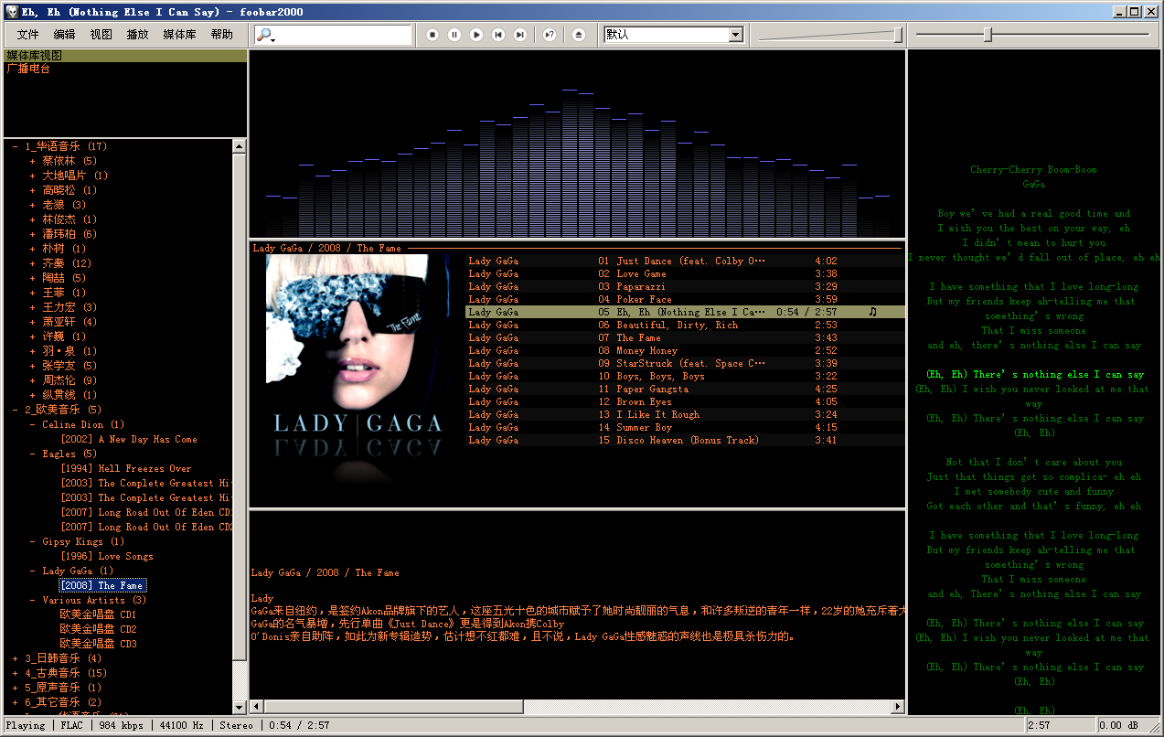1164x737 pixels.
Task: Open the 播放 menu
Action: pyautogui.click(x=138, y=35)
